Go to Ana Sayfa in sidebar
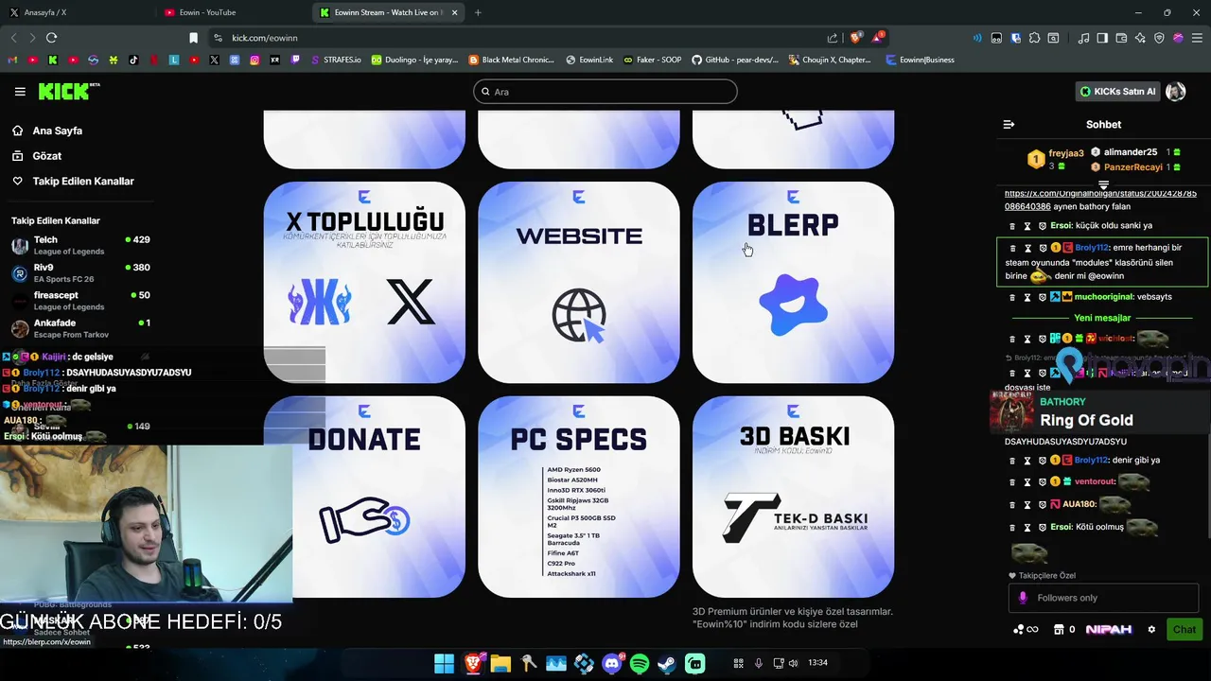This screenshot has width=1211, height=681. 58,131
